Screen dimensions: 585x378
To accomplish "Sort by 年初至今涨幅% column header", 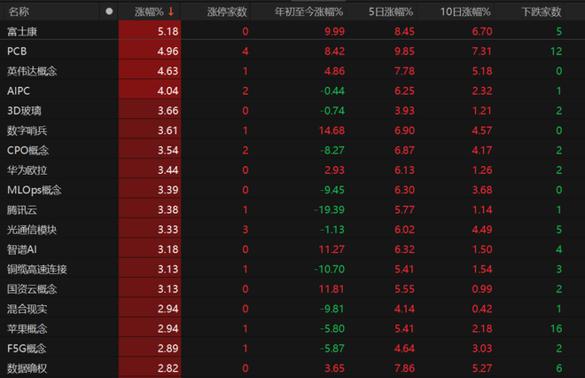I will click(308, 12).
